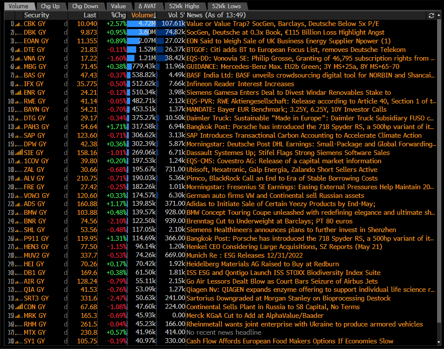Image resolution: width=444 pixels, height=349 pixels.
Task: Click the mini chart icon for RHM GY
Action: [19, 324]
